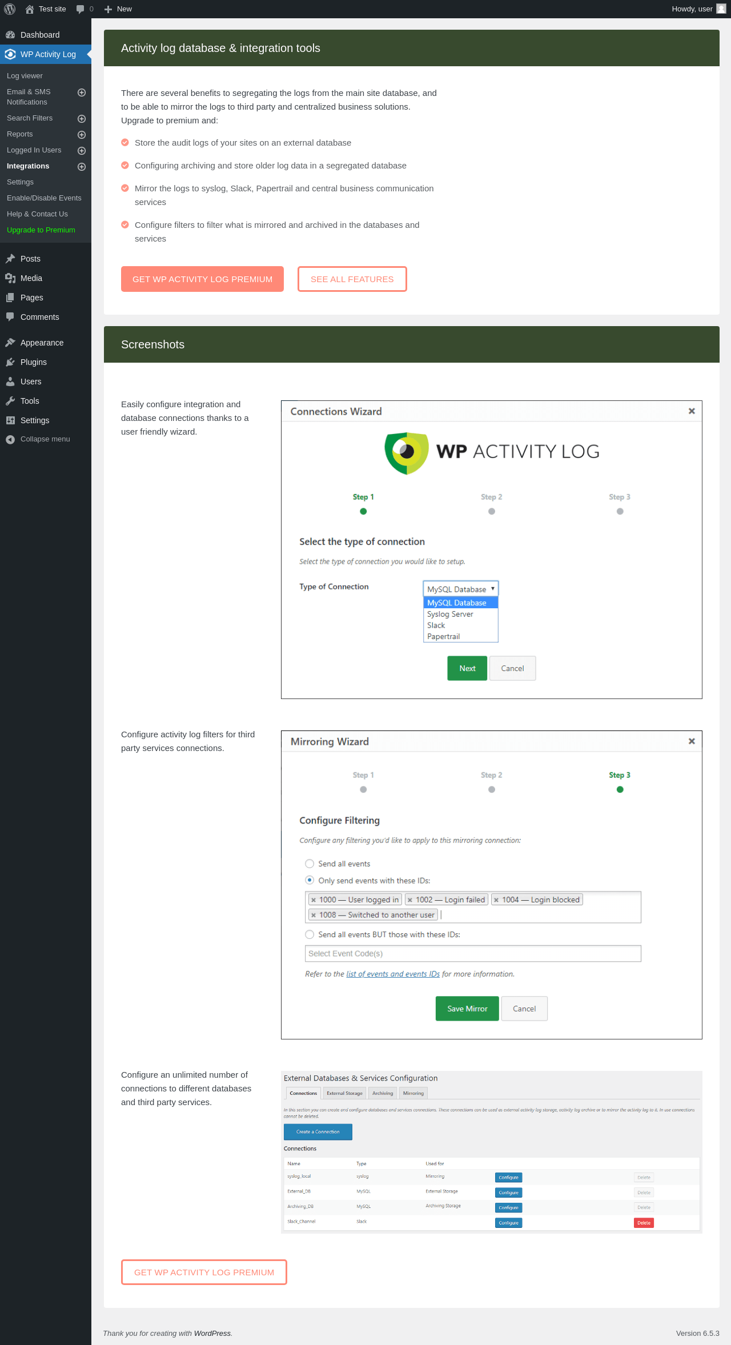The width and height of the screenshot is (731, 1345).
Task: Click the SEE ALL FEATURES button
Action: 352,279
